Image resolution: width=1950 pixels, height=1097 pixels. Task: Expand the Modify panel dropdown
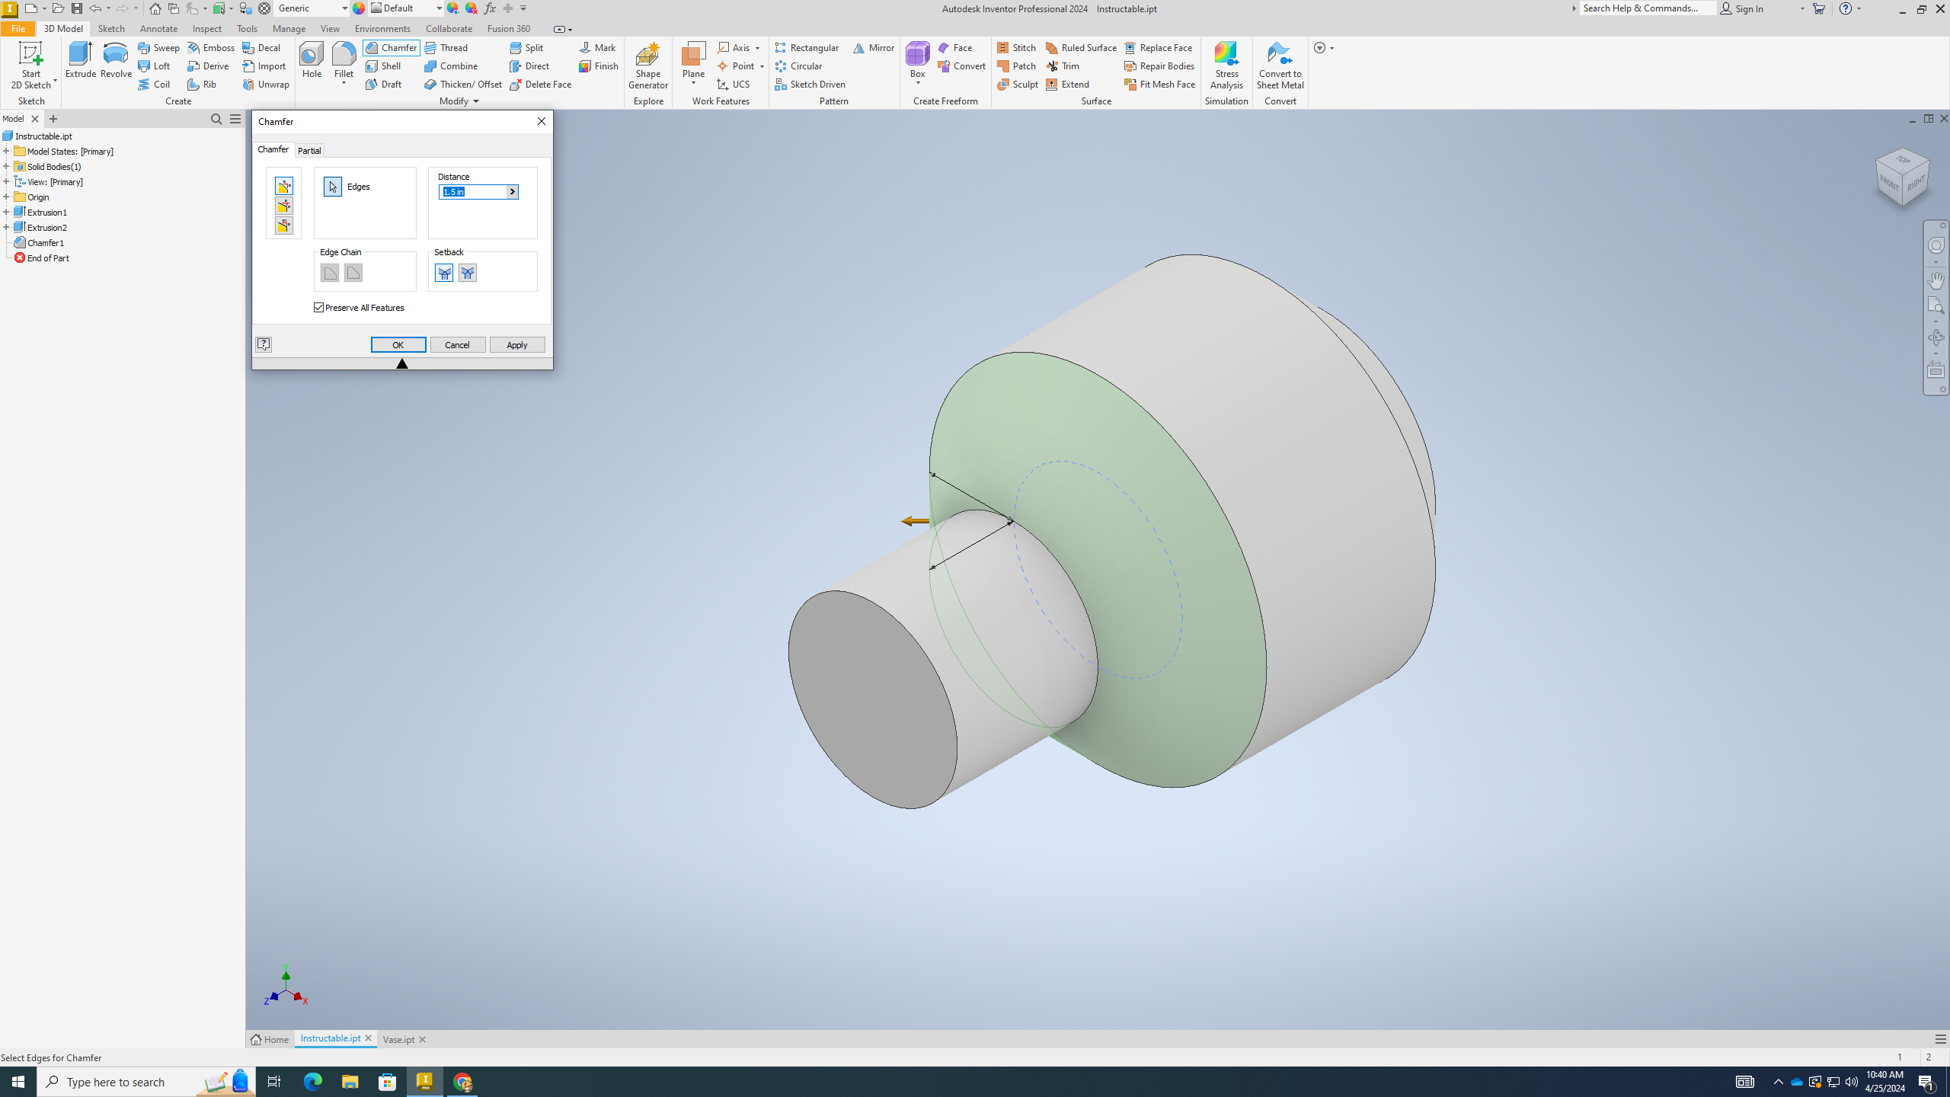point(476,101)
